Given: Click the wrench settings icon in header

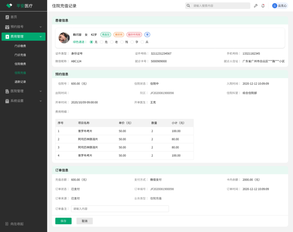Looking at the screenshot, I should (x=256, y=6).
